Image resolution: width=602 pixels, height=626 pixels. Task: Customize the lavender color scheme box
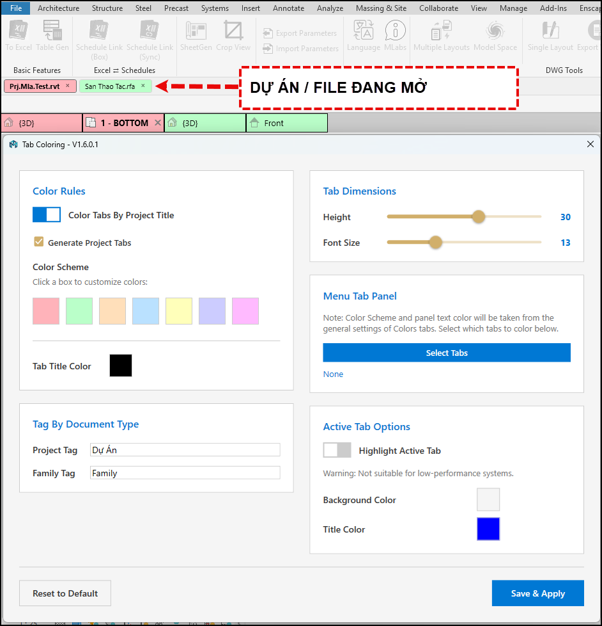(212, 311)
